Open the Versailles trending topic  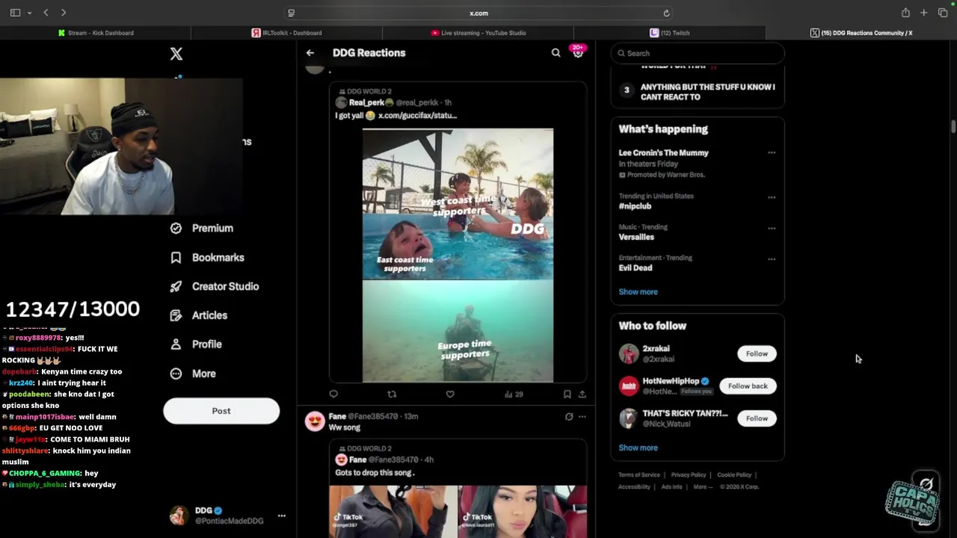coord(636,237)
